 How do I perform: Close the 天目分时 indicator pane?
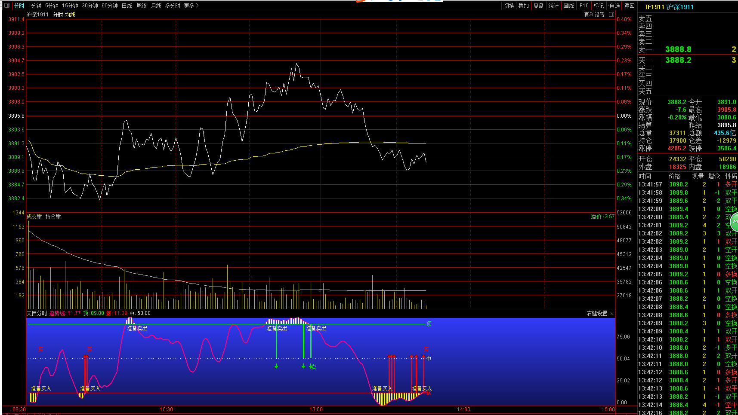click(x=612, y=314)
